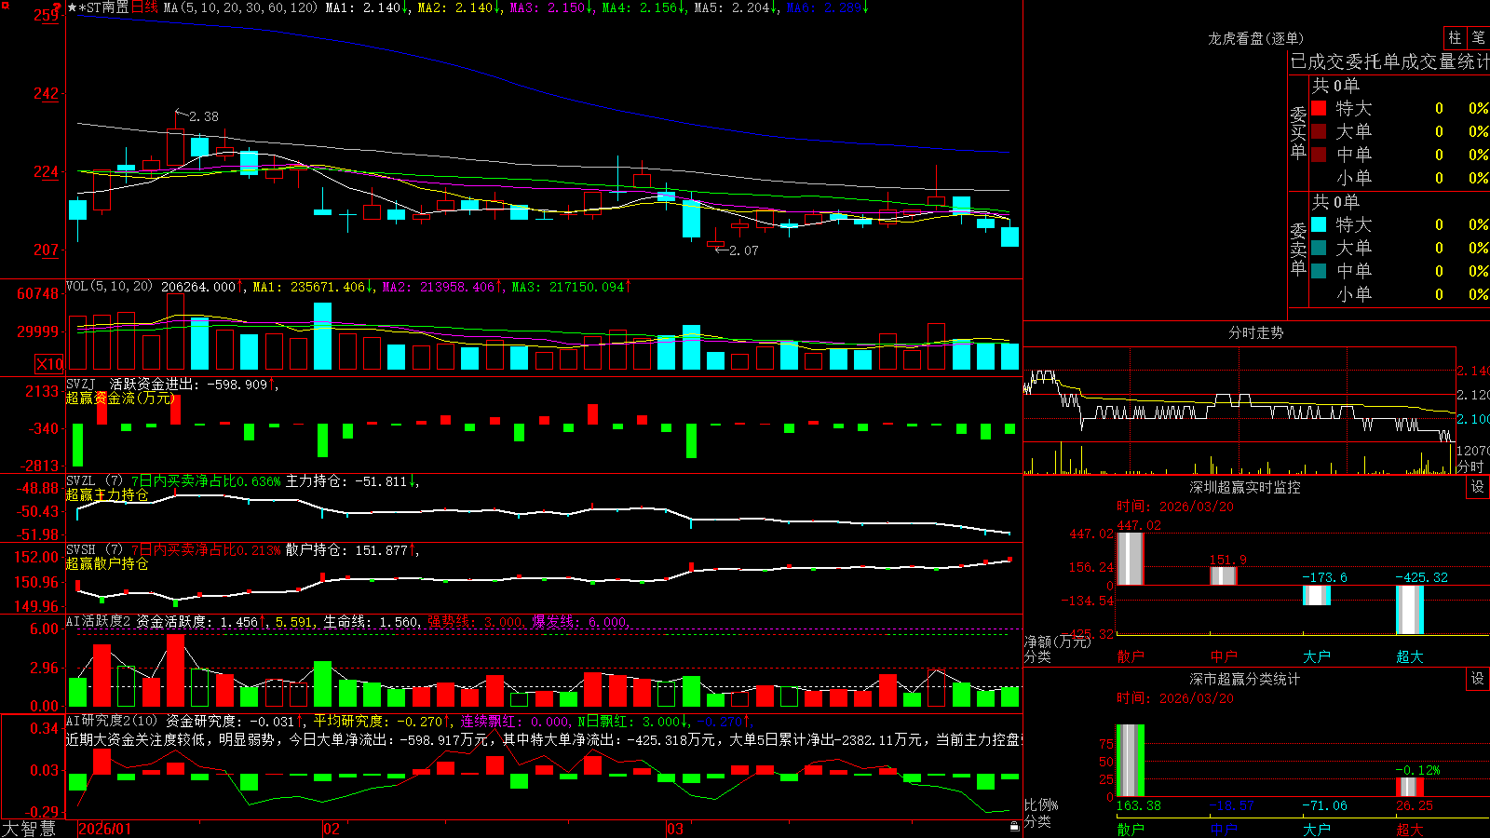Click the 委卖单 section label

click(1298, 249)
